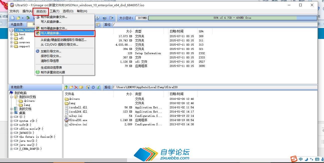Expand the 我的文档 tree node
The image size is (324, 163).
(x=11, y=109)
